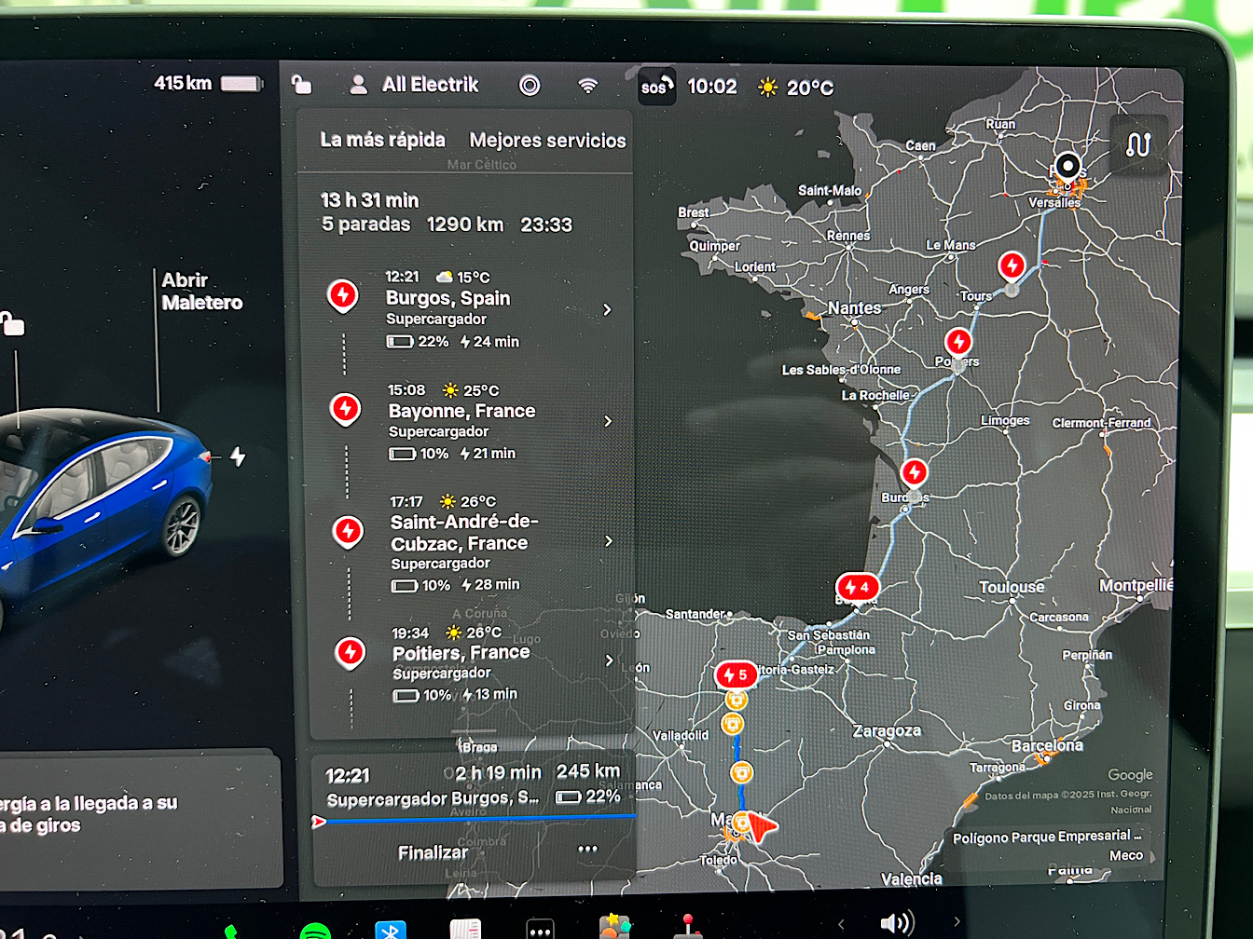
Task: Open Spotify from the bottom bar
Action: pos(315,930)
